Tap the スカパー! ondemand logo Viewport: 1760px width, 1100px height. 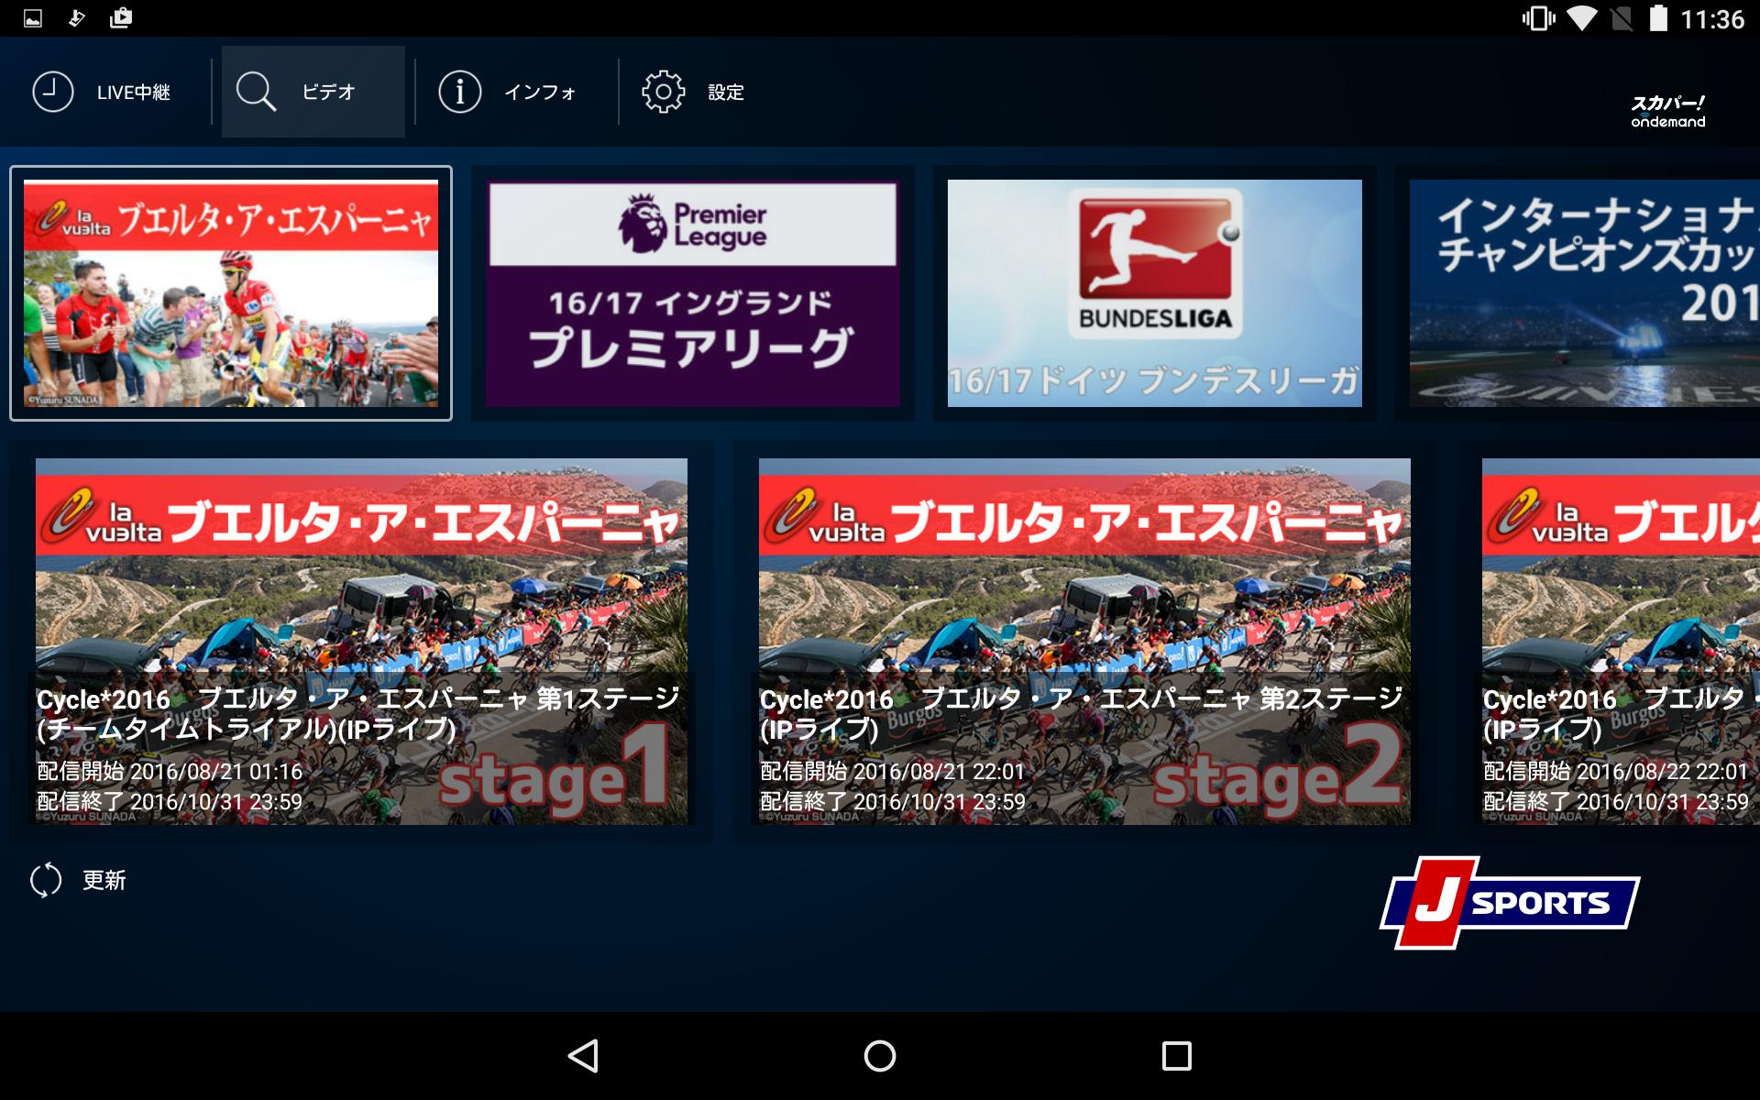click(1667, 111)
